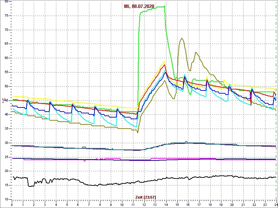Click the Zeit [23:57] time axis label
The width and height of the screenshot is (278, 208).
(x=146, y=197)
